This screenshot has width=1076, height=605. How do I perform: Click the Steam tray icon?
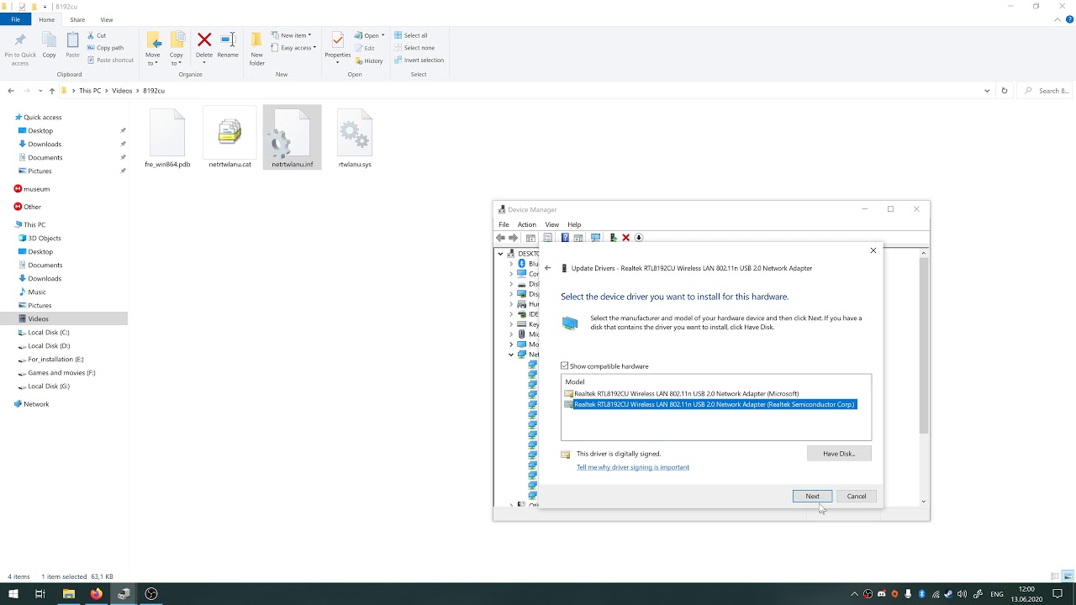(948, 594)
